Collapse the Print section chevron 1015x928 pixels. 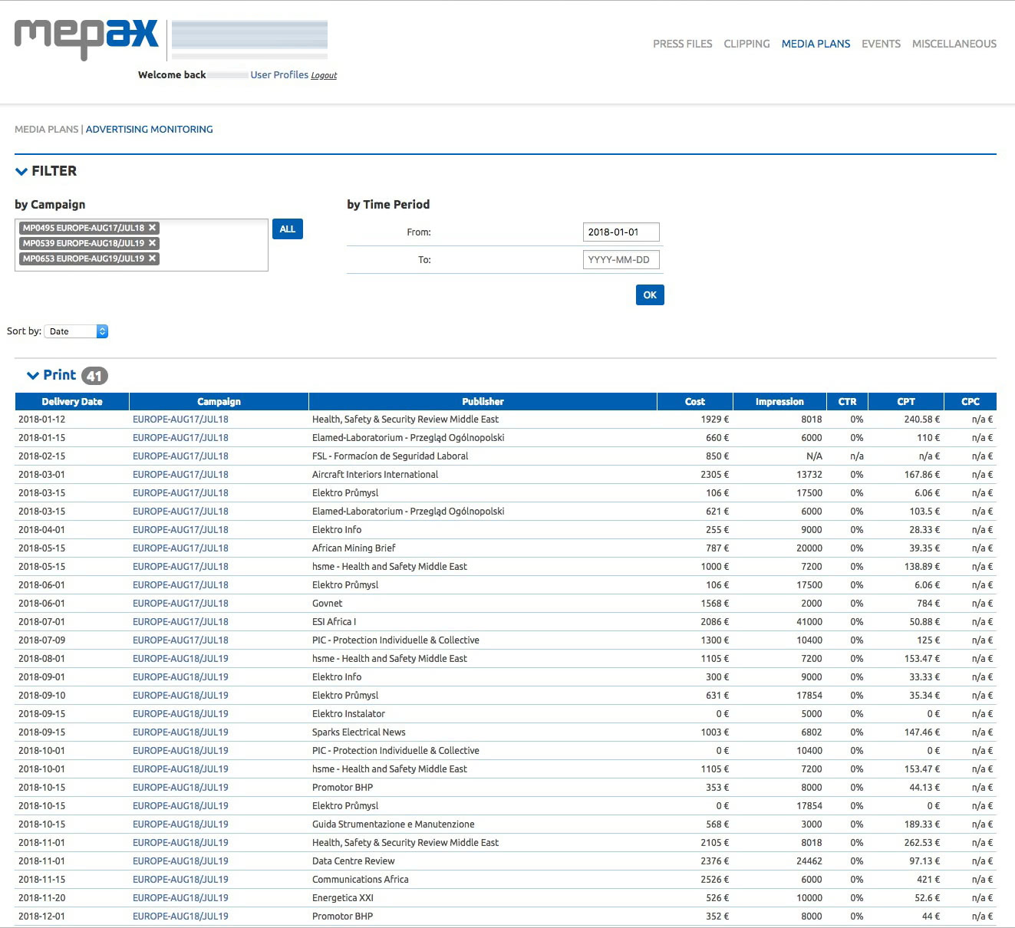(x=33, y=375)
